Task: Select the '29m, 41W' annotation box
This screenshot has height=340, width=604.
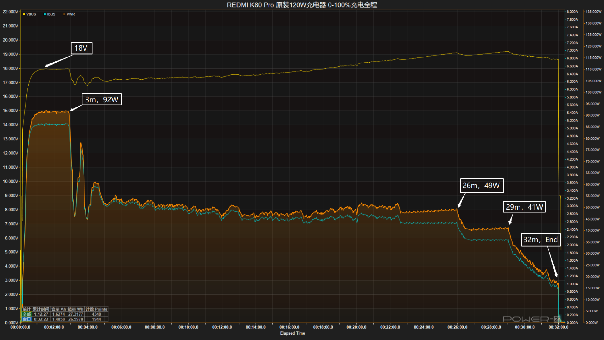Action: click(x=524, y=207)
